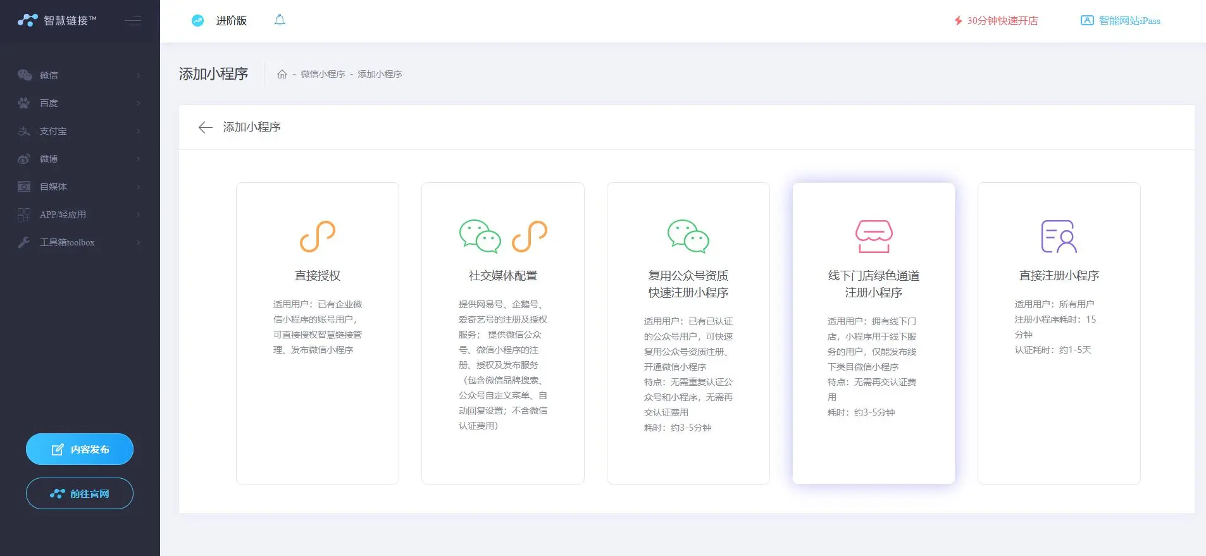Expand the 微信 sidebar menu
1206x556 pixels.
tap(79, 75)
